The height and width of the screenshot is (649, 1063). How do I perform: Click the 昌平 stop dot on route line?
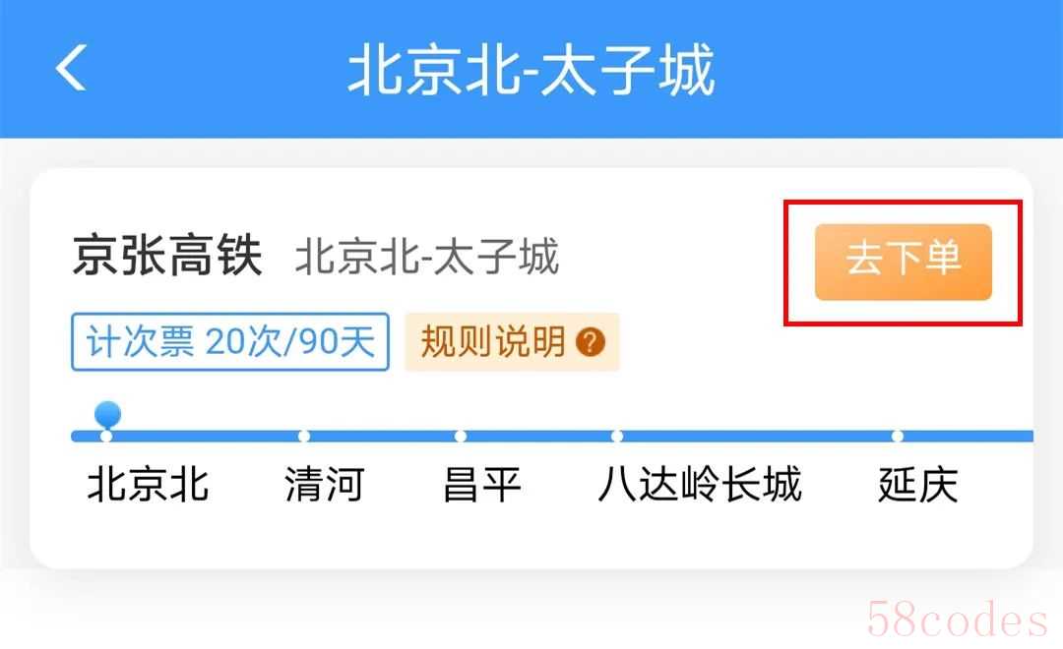point(461,436)
